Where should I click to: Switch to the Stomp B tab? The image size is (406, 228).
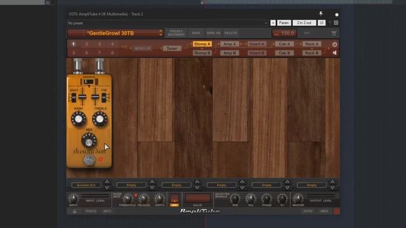click(202, 53)
